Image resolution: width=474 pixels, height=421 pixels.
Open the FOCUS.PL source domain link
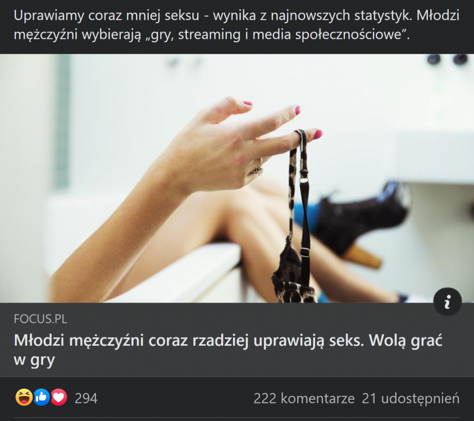[40, 319]
